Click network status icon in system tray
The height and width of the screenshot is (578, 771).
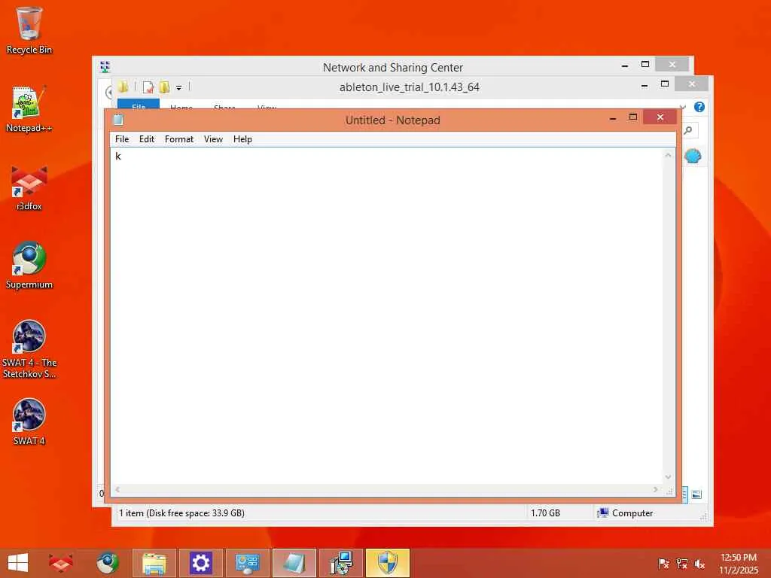(682, 564)
